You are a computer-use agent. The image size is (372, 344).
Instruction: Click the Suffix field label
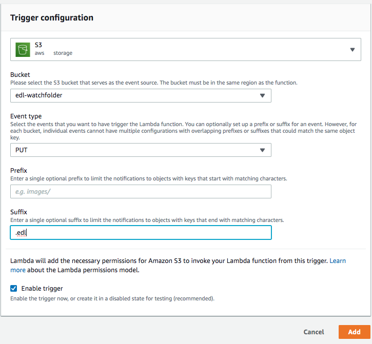click(x=19, y=212)
